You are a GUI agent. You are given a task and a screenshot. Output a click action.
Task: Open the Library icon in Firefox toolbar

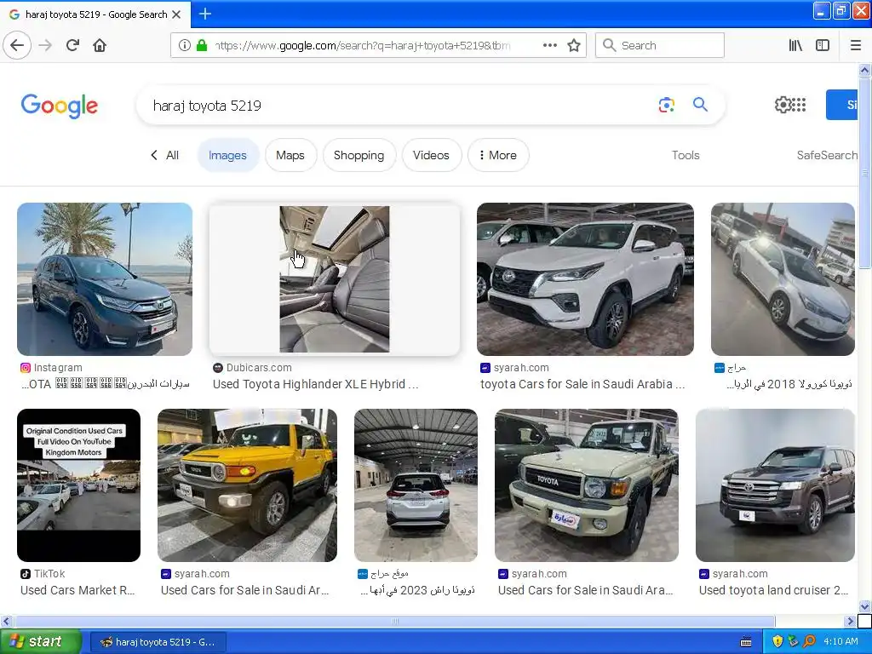(795, 46)
